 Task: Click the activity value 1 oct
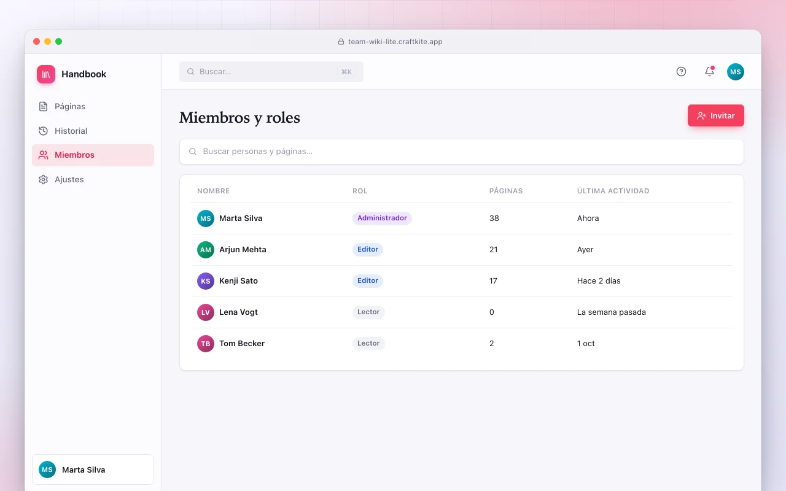click(x=586, y=344)
